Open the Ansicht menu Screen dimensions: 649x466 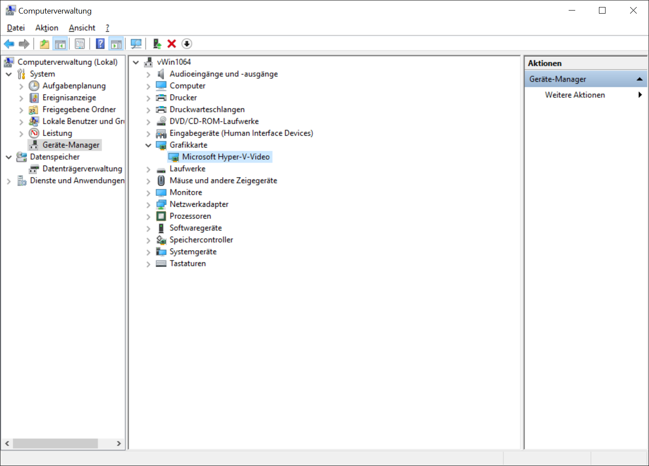82,28
